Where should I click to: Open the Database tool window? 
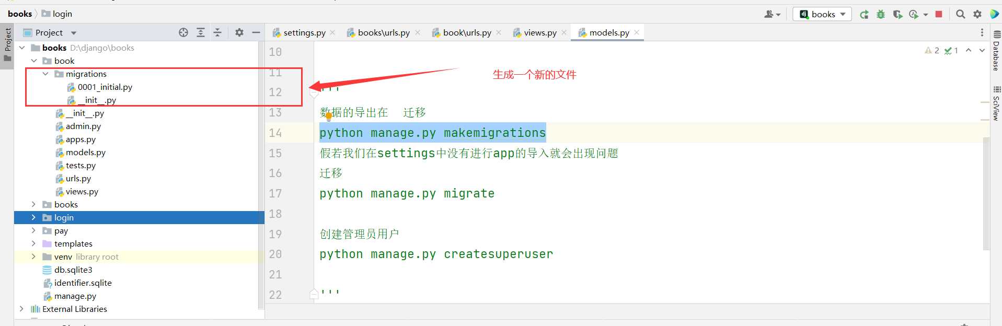996,51
